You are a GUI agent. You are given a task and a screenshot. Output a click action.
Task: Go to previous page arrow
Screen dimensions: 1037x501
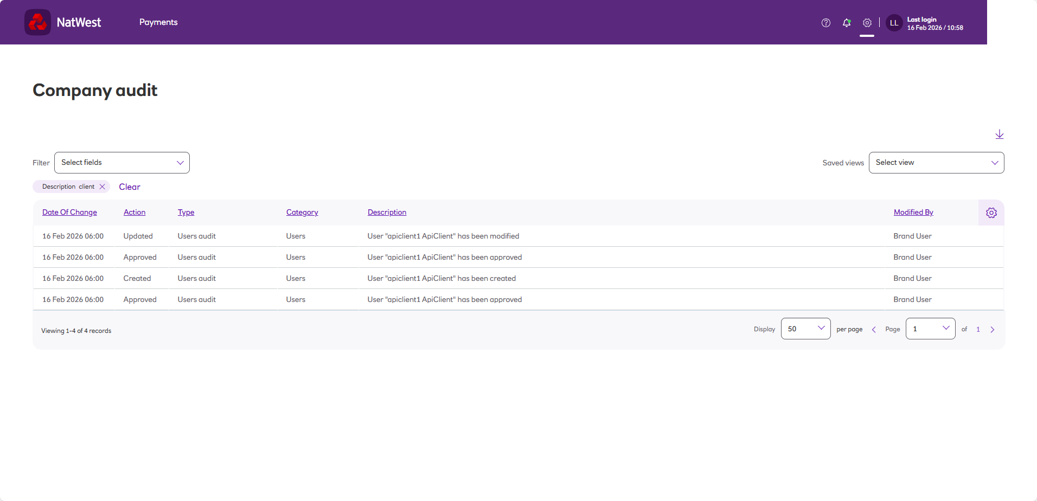point(874,330)
